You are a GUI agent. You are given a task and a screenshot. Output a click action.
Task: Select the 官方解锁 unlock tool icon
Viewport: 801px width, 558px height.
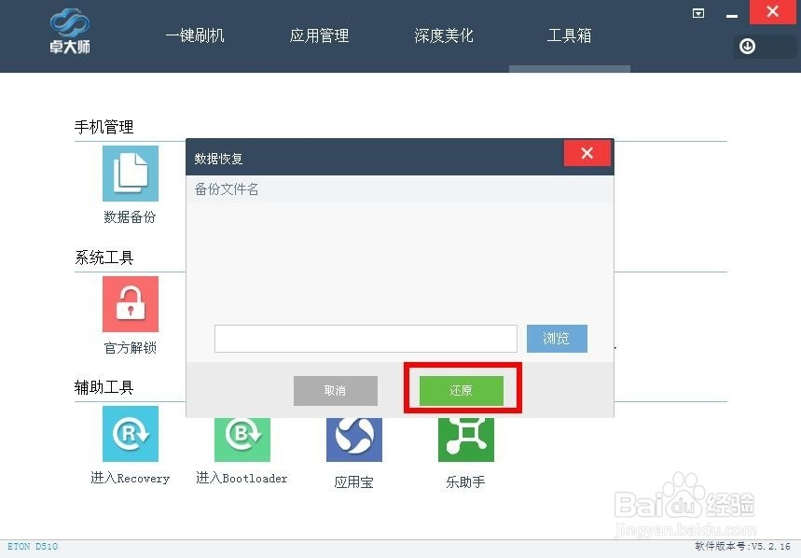tap(130, 303)
